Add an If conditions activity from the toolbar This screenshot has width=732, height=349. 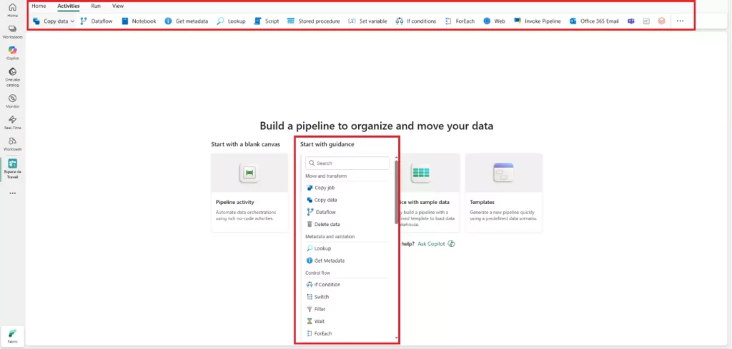(415, 21)
